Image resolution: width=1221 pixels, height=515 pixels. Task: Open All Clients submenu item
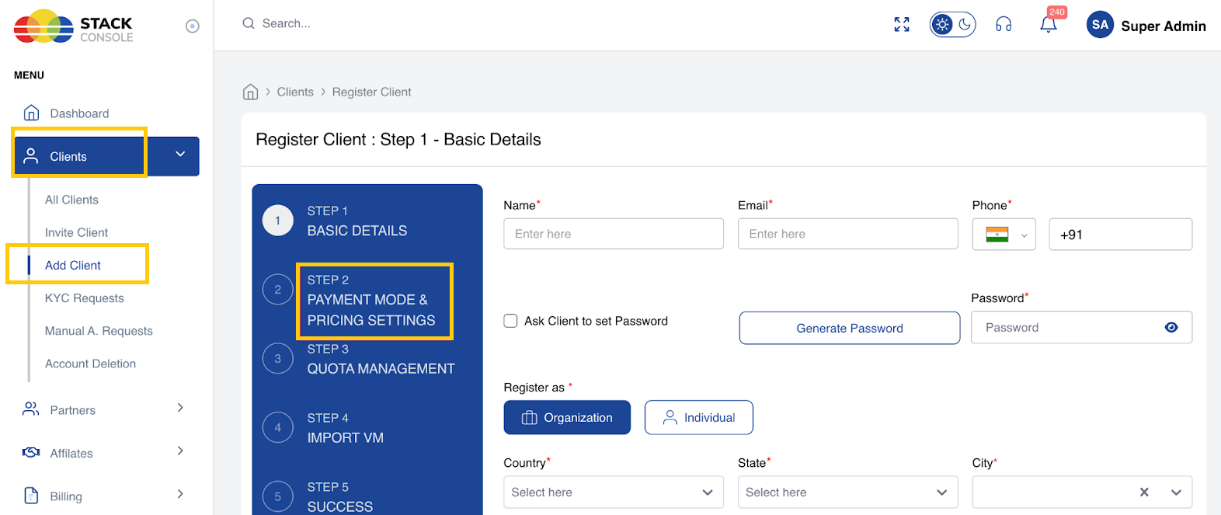[71, 200]
